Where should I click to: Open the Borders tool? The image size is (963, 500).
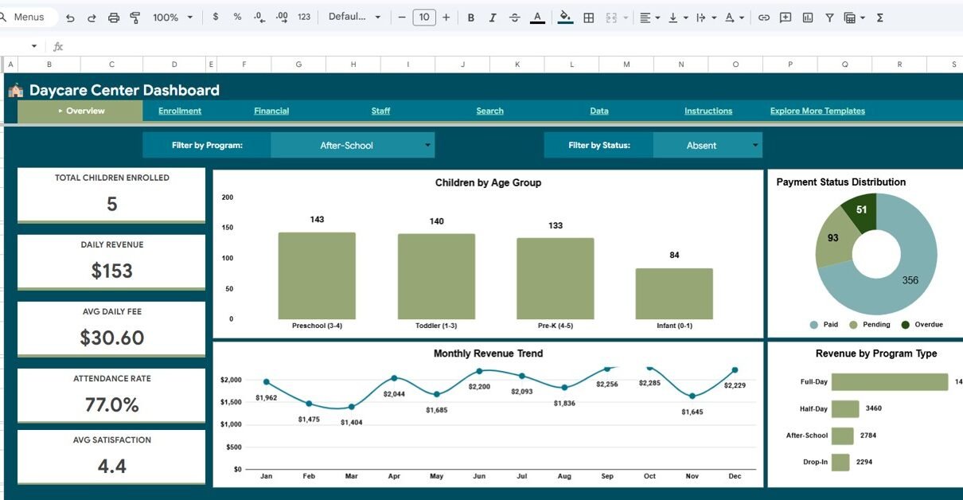coord(589,18)
